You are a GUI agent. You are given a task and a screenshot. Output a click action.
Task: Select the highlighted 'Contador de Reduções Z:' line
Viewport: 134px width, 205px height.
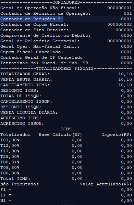[x=67, y=19]
